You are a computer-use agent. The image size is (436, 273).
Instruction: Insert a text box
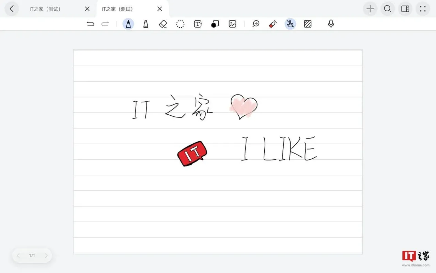198,24
